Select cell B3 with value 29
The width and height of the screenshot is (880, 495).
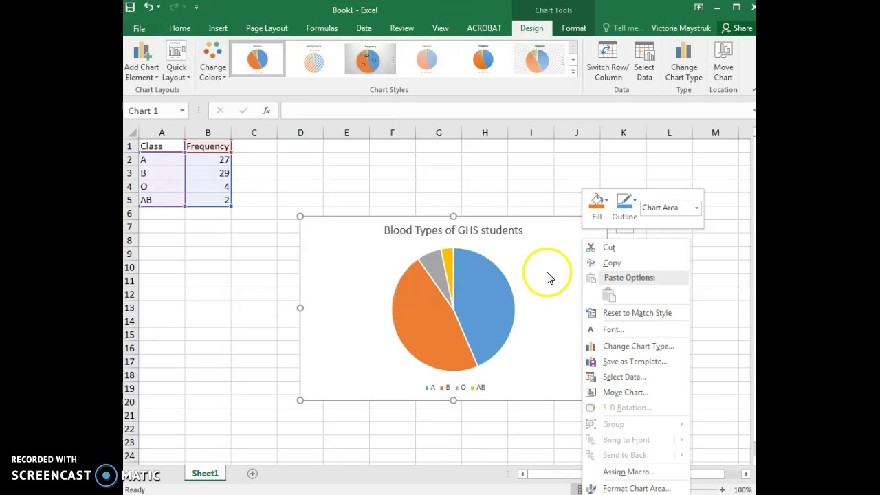click(x=208, y=173)
